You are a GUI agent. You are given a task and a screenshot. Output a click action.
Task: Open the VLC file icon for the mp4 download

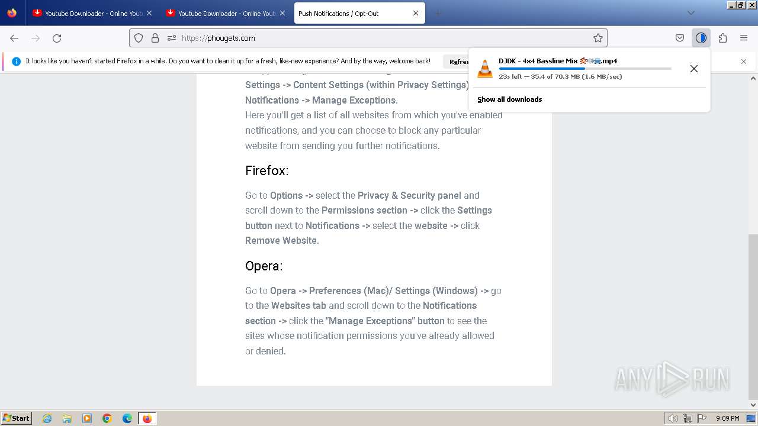tap(485, 68)
